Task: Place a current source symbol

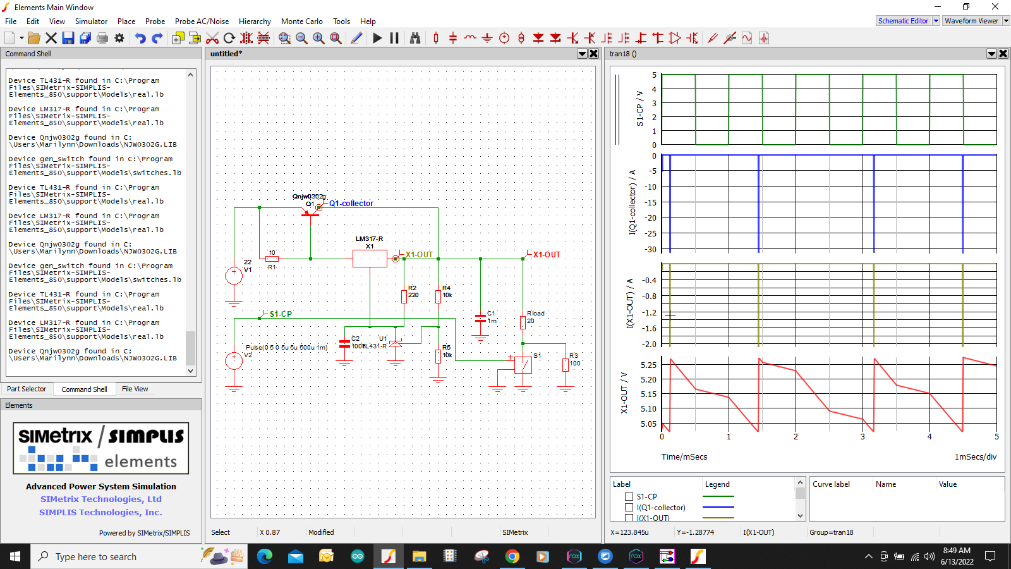Action: pos(521,38)
